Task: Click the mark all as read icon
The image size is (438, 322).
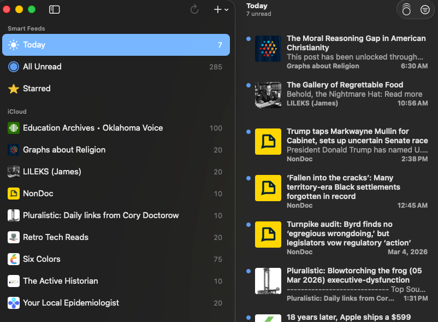Action: click(x=406, y=9)
